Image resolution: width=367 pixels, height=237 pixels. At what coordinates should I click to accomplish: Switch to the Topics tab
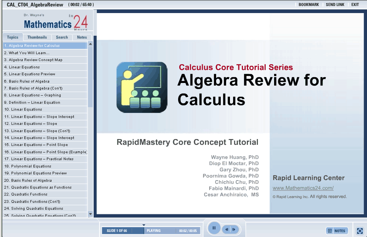click(x=13, y=37)
